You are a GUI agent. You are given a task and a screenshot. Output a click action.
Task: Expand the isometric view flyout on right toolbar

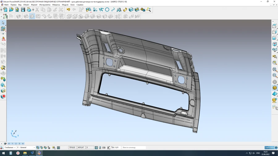pyautogui.click(x=274, y=44)
